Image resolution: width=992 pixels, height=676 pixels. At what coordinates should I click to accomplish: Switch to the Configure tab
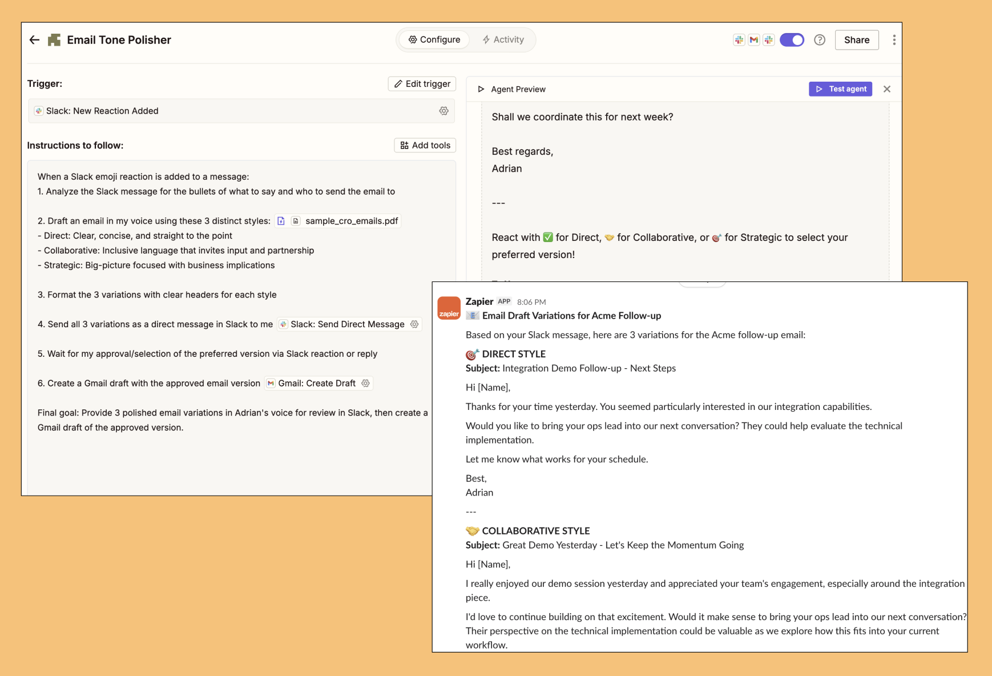[434, 39]
